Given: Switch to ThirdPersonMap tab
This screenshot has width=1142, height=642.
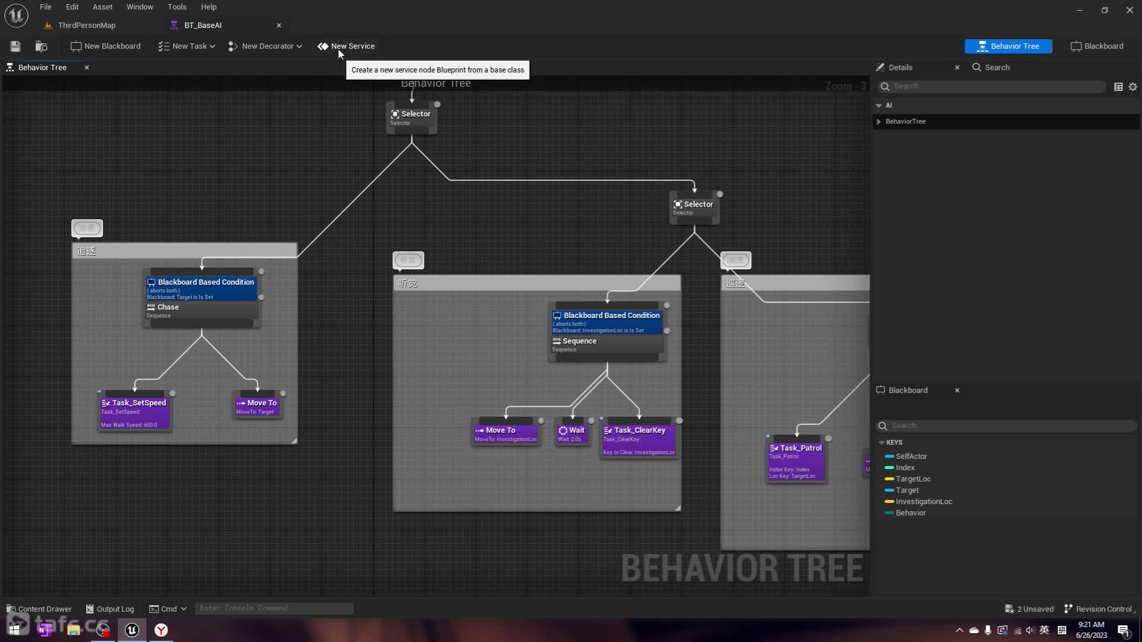Looking at the screenshot, I should (86, 26).
